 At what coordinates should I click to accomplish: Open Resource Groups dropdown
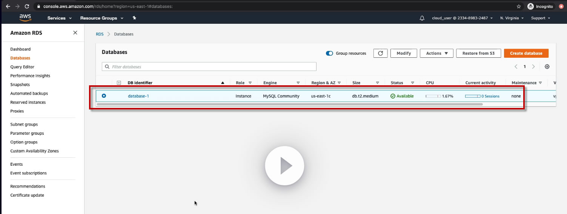102,18
